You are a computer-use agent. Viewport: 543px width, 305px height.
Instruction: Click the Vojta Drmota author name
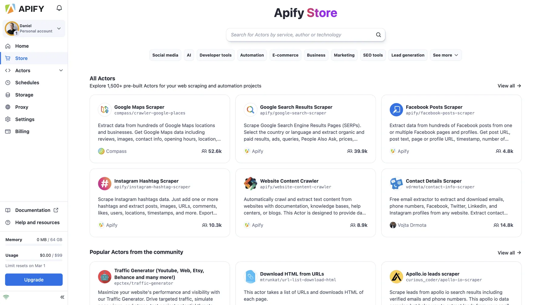pos(412,225)
